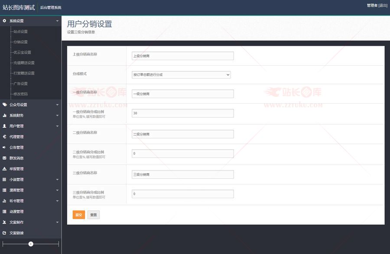Go to 充值赠送设置 in the sidebar

(23, 63)
